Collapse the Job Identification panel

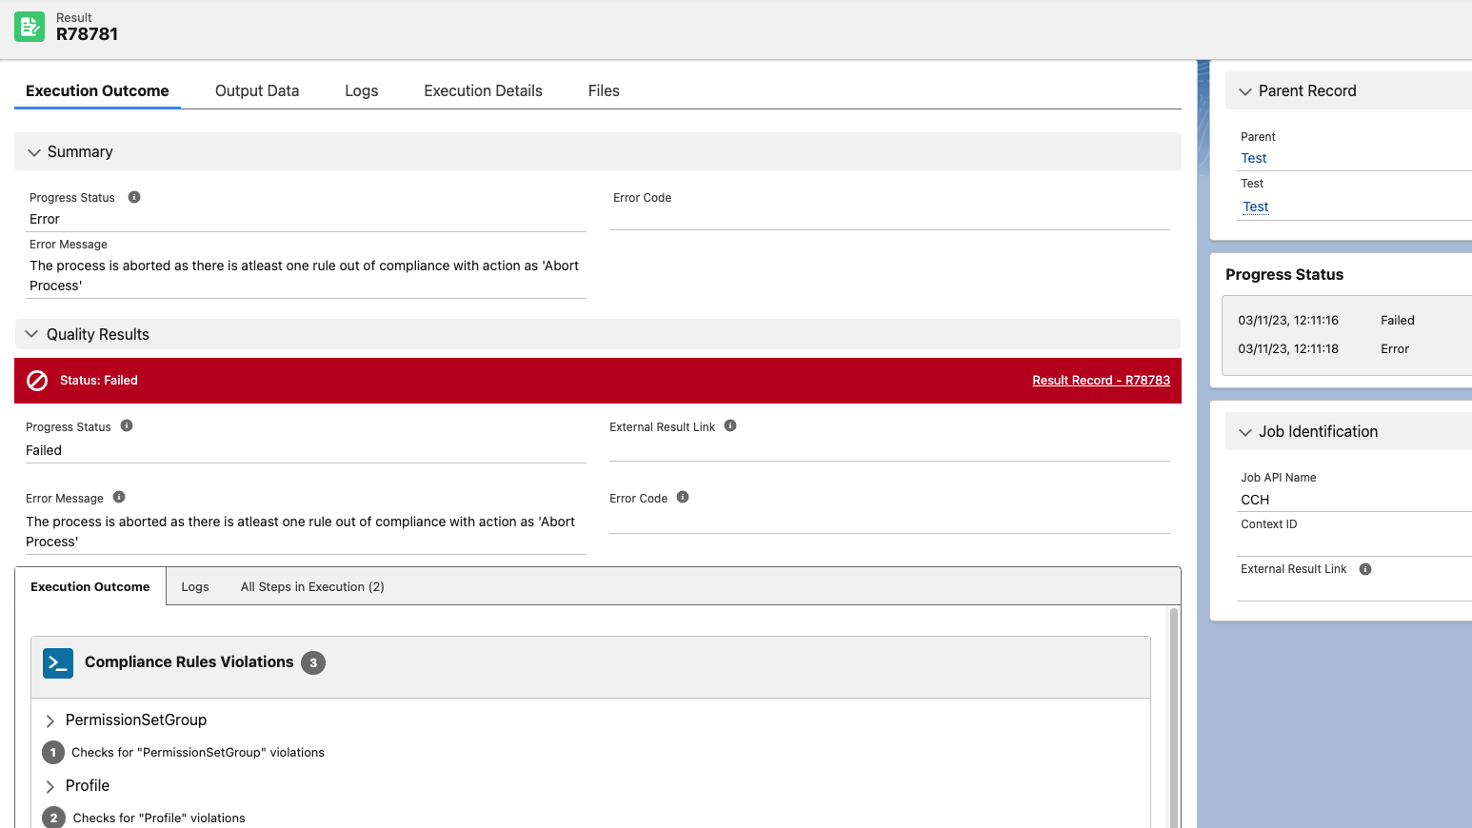(x=1245, y=432)
